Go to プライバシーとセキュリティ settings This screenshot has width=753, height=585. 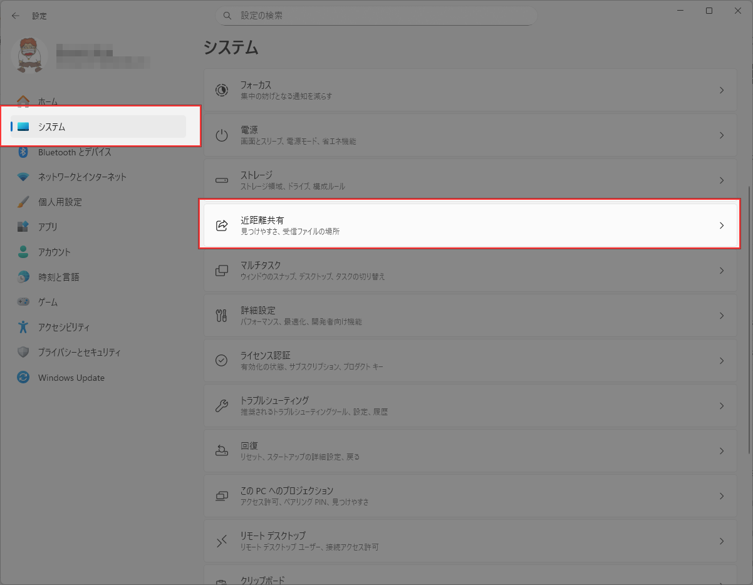(79, 353)
